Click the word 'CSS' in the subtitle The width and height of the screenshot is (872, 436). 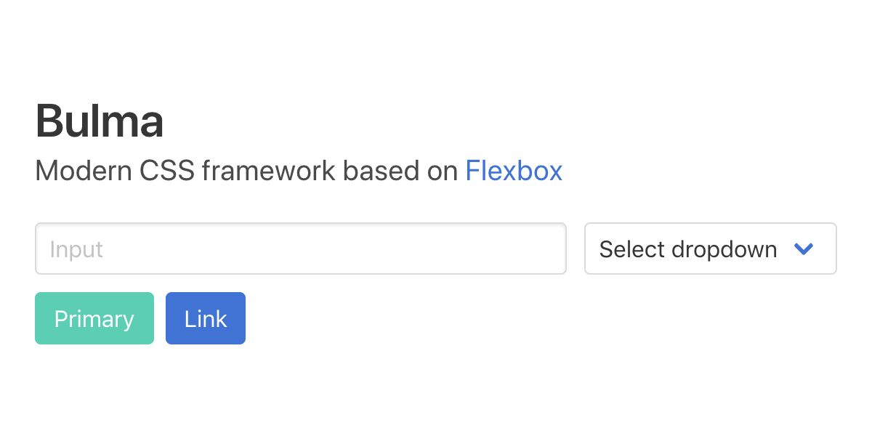[x=168, y=171]
